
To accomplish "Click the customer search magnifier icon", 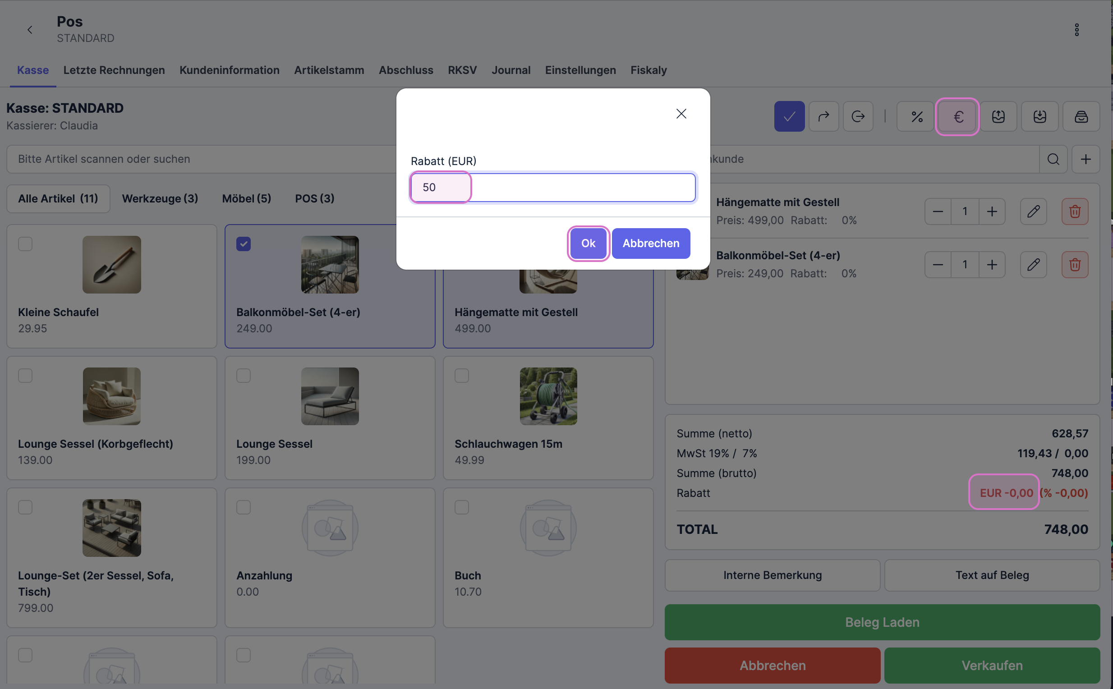I will (x=1053, y=159).
